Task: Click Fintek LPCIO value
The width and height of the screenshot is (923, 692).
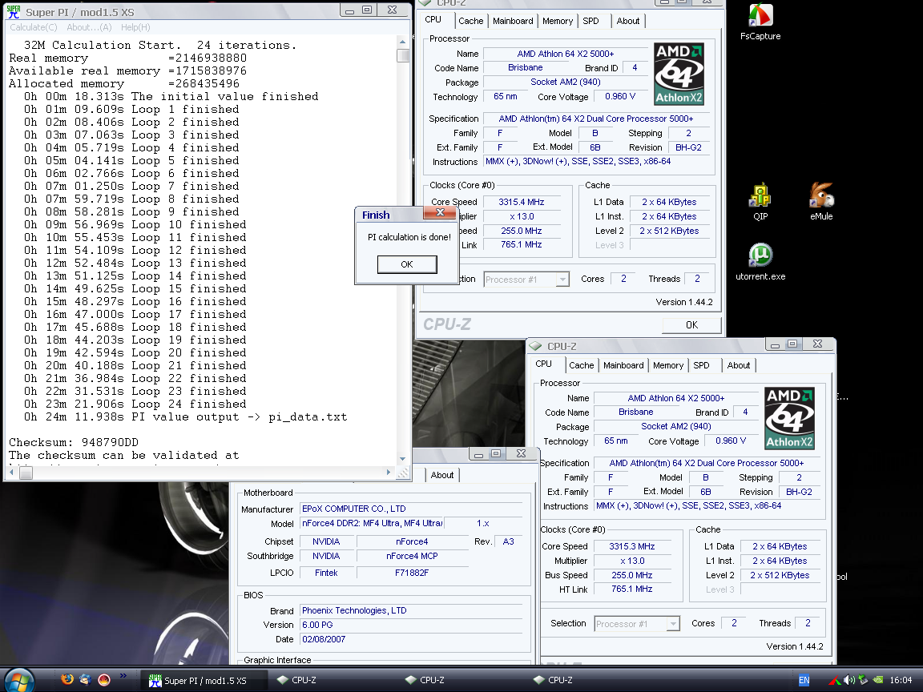Action: 326,573
